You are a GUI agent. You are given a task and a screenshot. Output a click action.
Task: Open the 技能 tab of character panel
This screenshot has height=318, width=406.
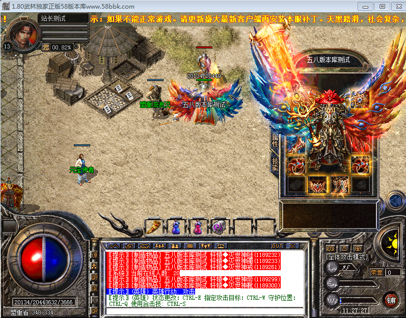(275, 165)
